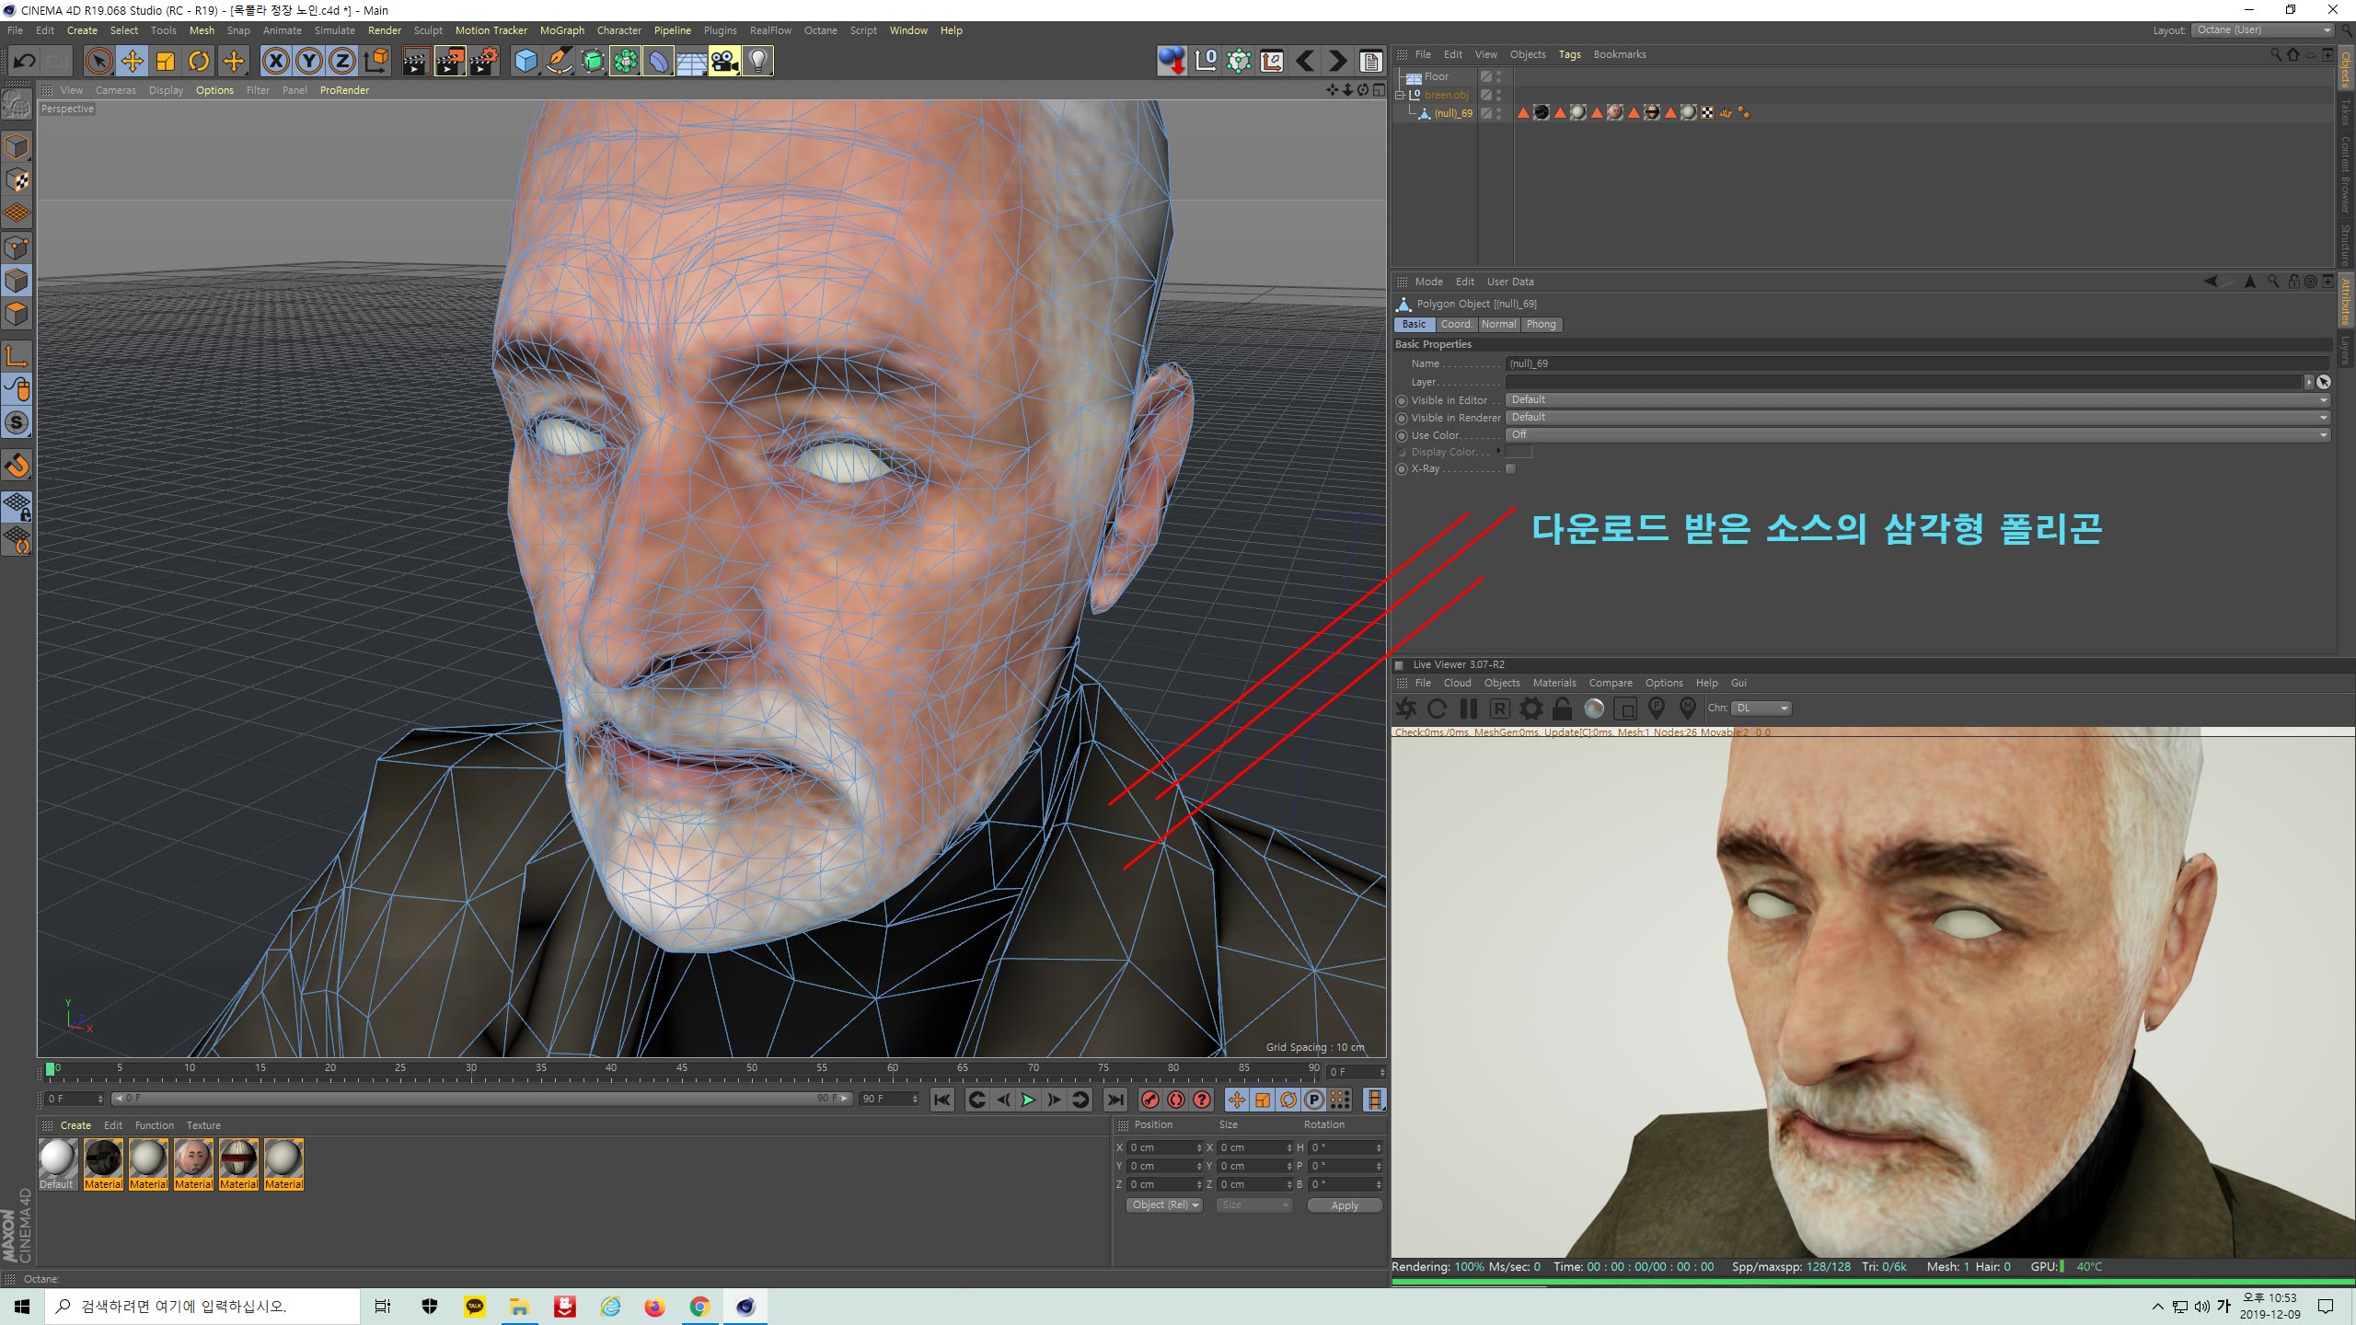Open Octane settings gear icon
The image size is (2356, 1325).
[1531, 708]
